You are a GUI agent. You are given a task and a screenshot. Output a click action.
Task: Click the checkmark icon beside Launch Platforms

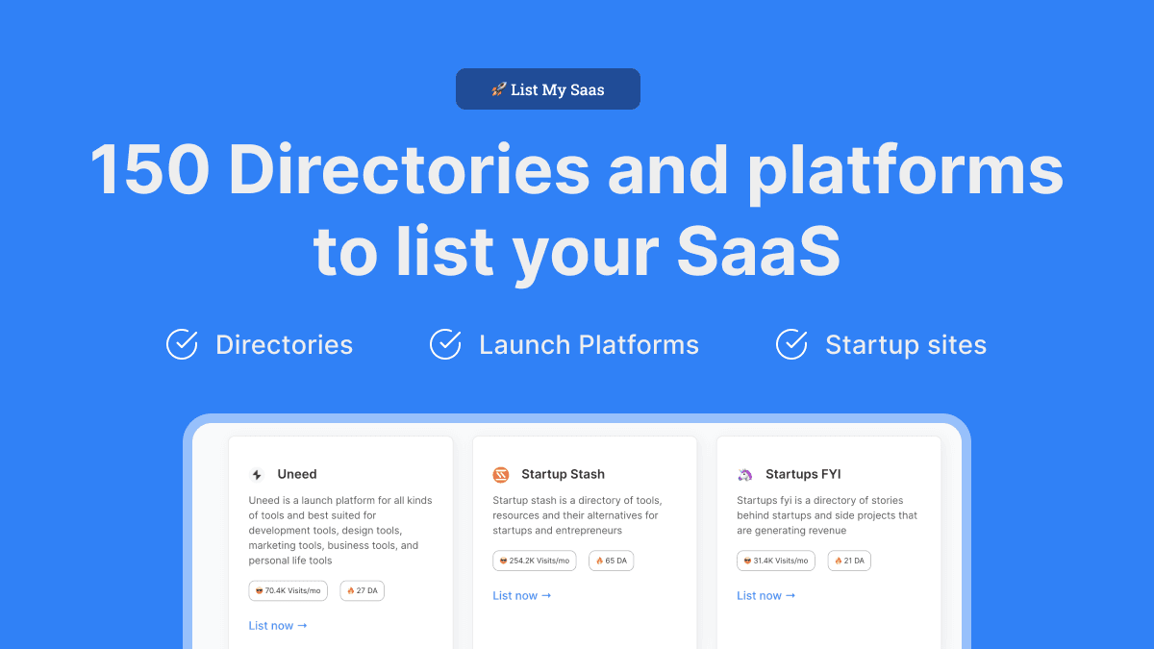tap(445, 344)
